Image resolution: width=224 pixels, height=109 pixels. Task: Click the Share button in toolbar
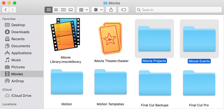tap(111, 10)
